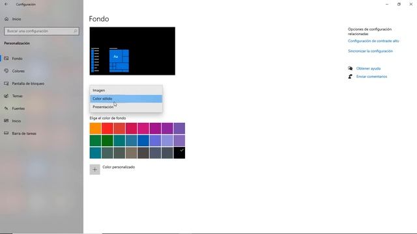Pick the orange color swatch
Screen dimensions: 417x234
click(95, 129)
